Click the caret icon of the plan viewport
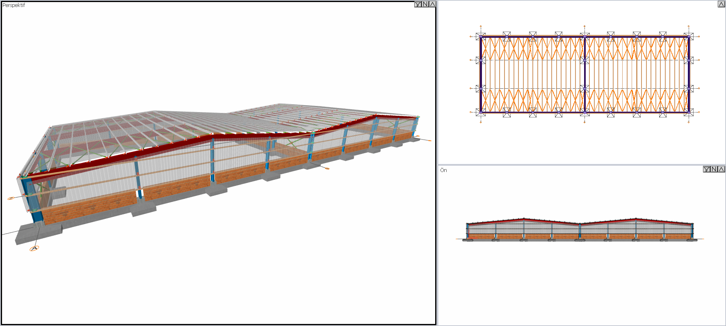Image resolution: width=726 pixels, height=326 pixels. pos(721,4)
